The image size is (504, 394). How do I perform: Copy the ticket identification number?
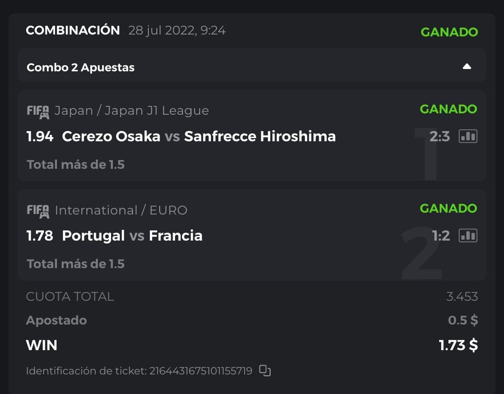265,371
